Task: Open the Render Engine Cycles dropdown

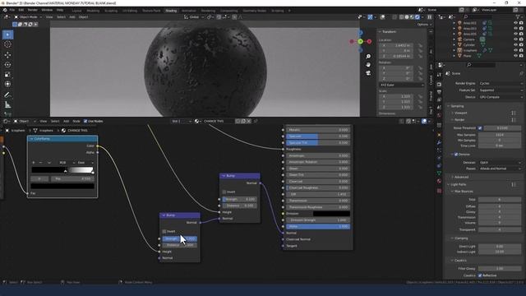Action: tap(501, 83)
